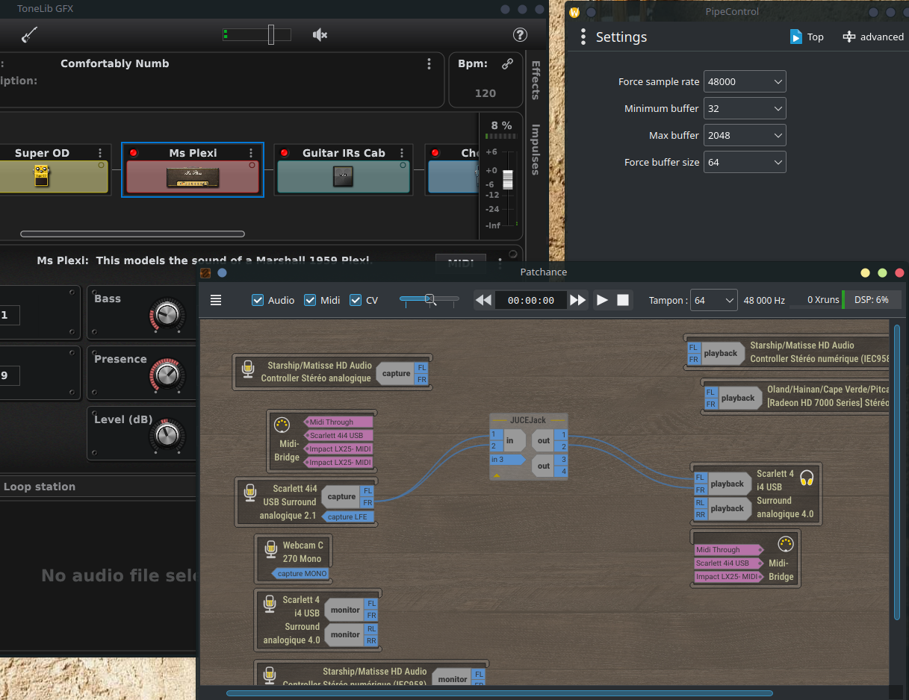Viewport: 909px width, 700px height.
Task: Click the Bass knob
Action: pyautogui.click(x=167, y=316)
